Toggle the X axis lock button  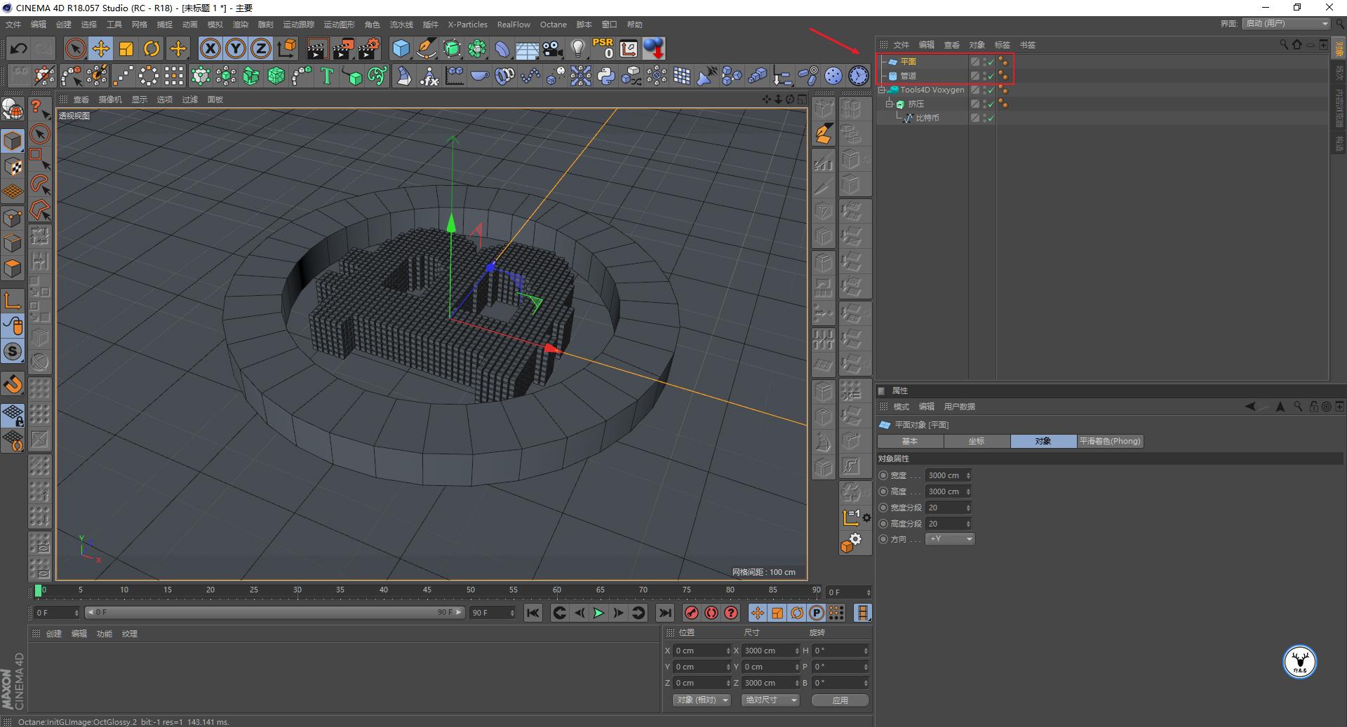pos(210,48)
